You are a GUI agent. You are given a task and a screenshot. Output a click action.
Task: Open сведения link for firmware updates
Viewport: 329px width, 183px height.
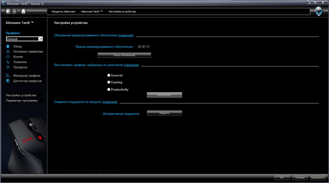click(126, 35)
